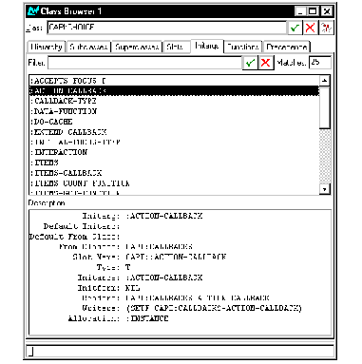
Task: Select the :ITEMS initarg row
Action: pos(175,163)
